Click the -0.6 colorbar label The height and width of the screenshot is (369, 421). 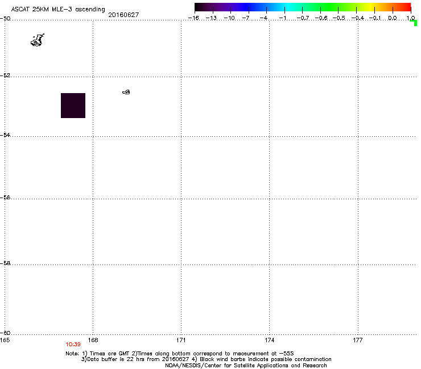(321, 18)
